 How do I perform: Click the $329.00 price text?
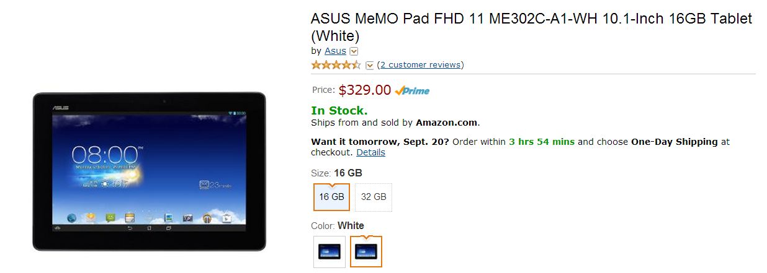(365, 90)
